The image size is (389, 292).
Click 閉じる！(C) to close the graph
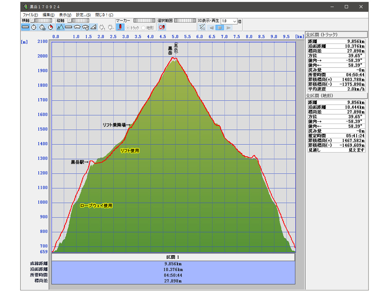point(104,15)
